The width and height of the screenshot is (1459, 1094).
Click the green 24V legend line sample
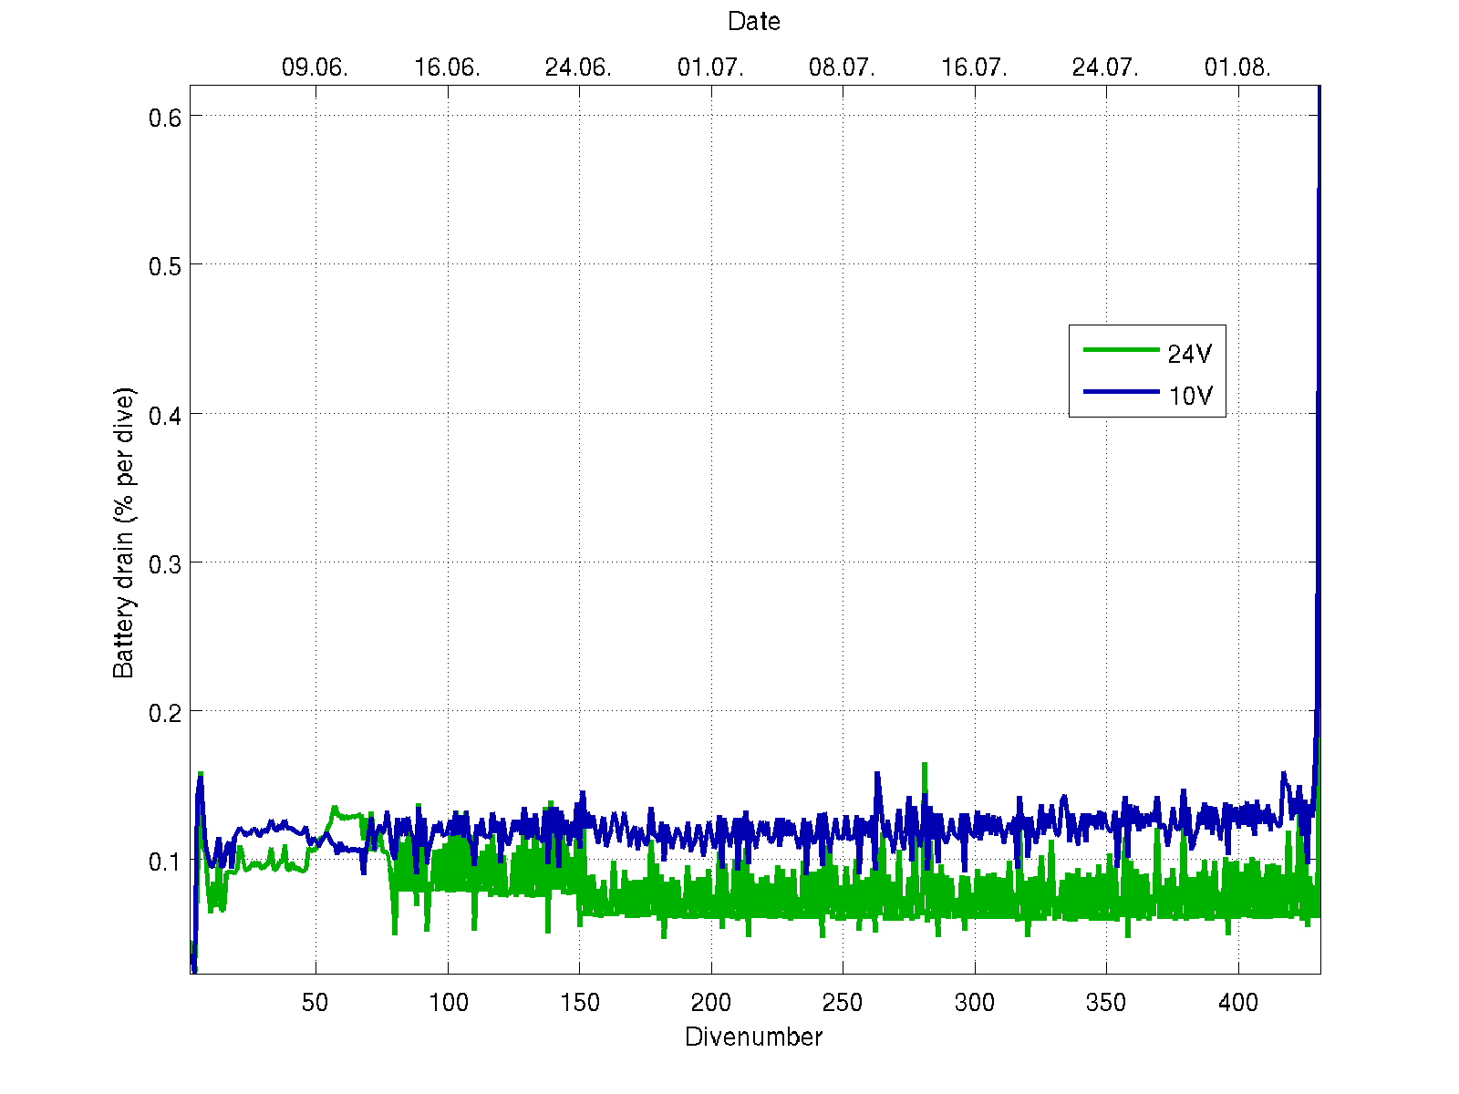click(x=1121, y=349)
